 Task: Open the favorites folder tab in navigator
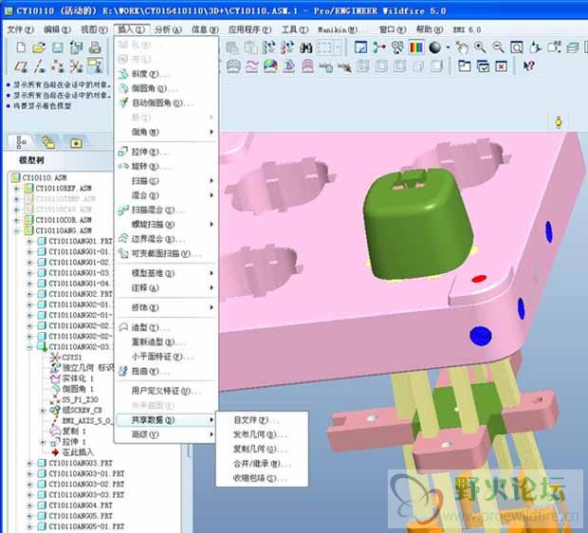(x=76, y=143)
